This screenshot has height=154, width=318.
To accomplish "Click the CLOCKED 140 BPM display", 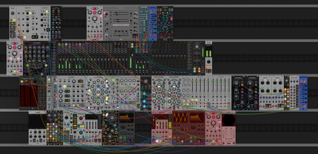I will (x=81, y=81).
